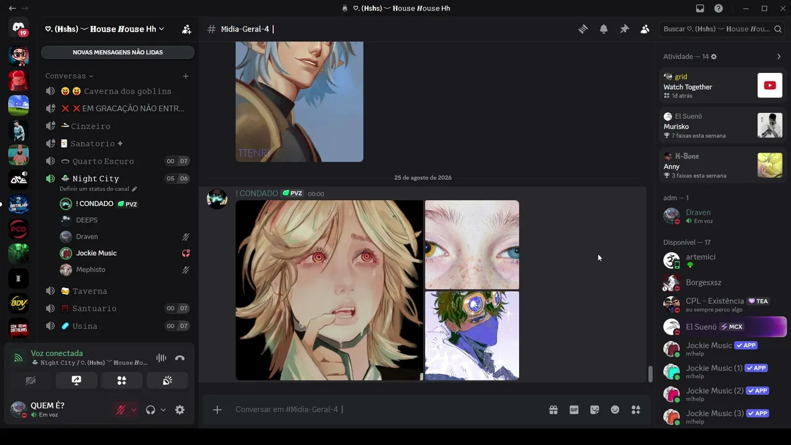Toggle microphone mute in user panel
The height and width of the screenshot is (445, 791).
121,410
